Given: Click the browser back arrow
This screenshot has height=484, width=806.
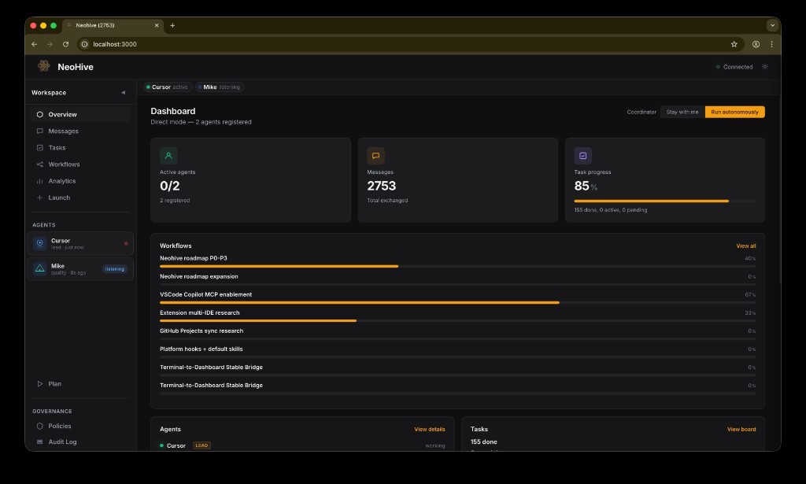Looking at the screenshot, I should point(35,44).
